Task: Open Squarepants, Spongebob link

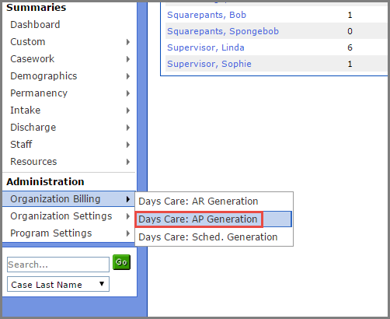Action: [x=223, y=31]
